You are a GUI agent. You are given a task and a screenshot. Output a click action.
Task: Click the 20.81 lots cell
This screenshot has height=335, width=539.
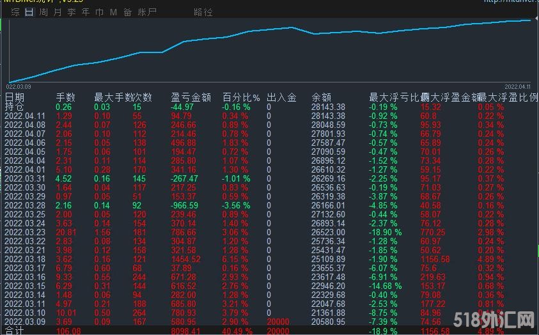(66, 232)
